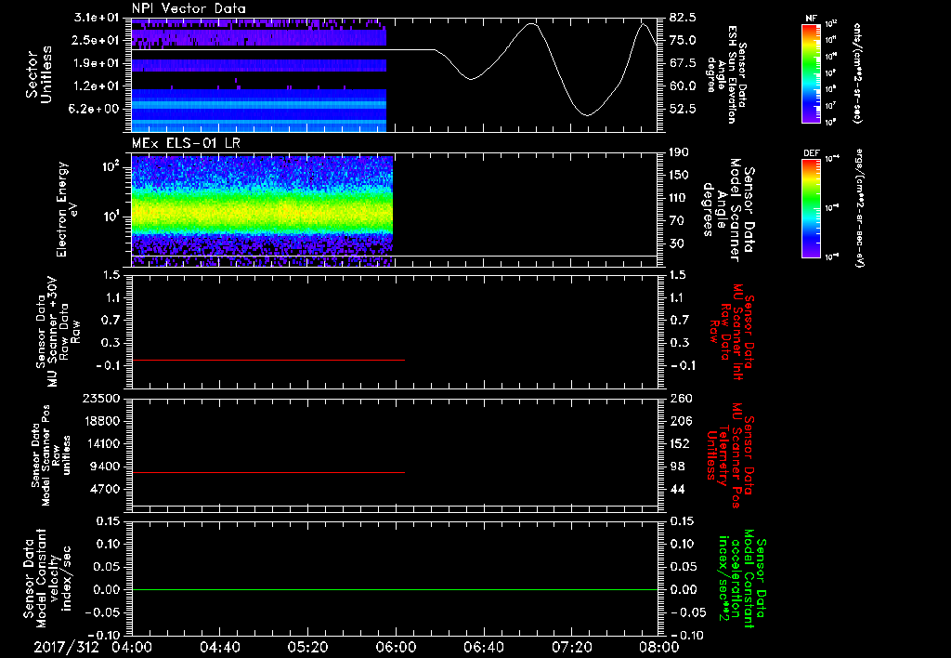Select the 07:20 time tick label
This screenshot has height=658, width=951.
(571, 647)
